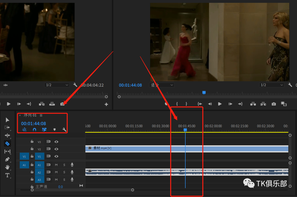
Task: Hide V2 track output eye
Action: (x=56, y=149)
